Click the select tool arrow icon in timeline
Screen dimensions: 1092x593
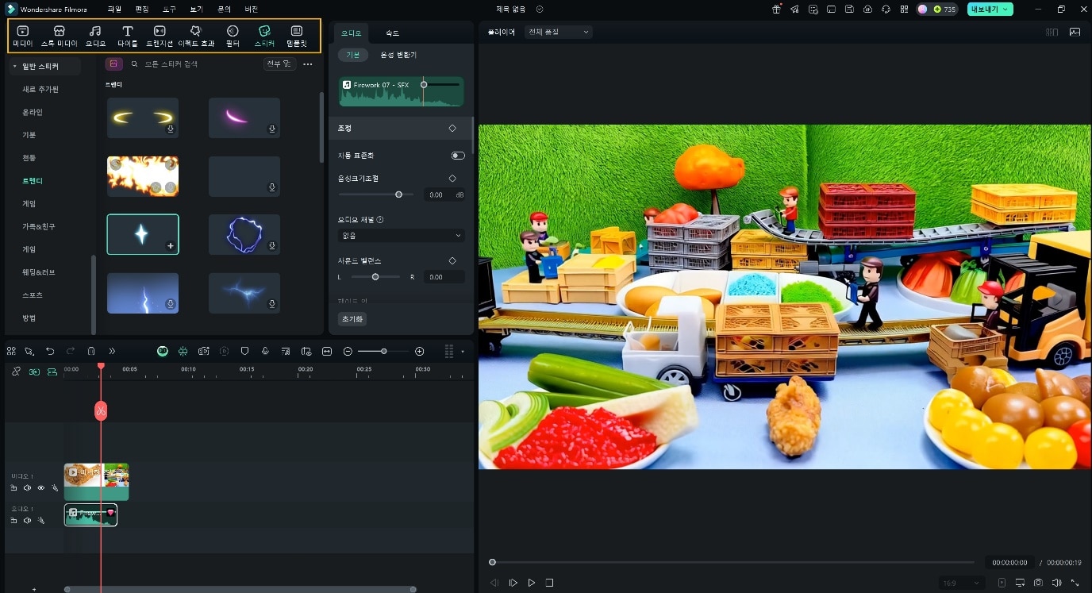[x=29, y=351]
